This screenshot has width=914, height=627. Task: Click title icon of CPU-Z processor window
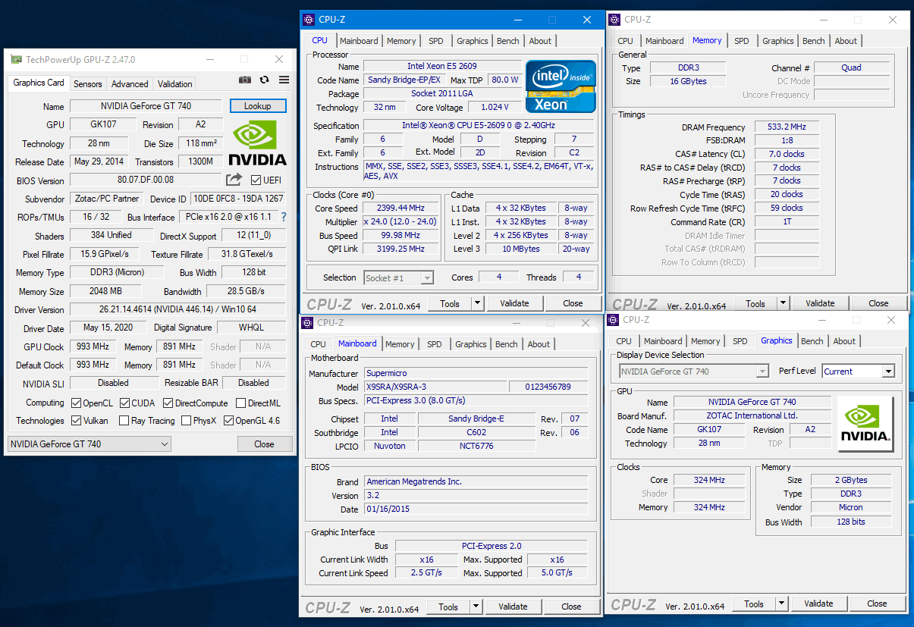click(x=309, y=20)
